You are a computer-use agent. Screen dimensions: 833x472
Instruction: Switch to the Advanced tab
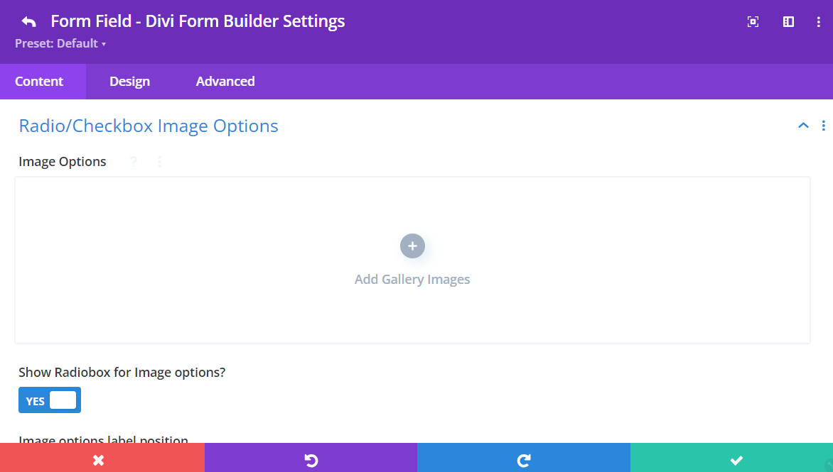(225, 81)
